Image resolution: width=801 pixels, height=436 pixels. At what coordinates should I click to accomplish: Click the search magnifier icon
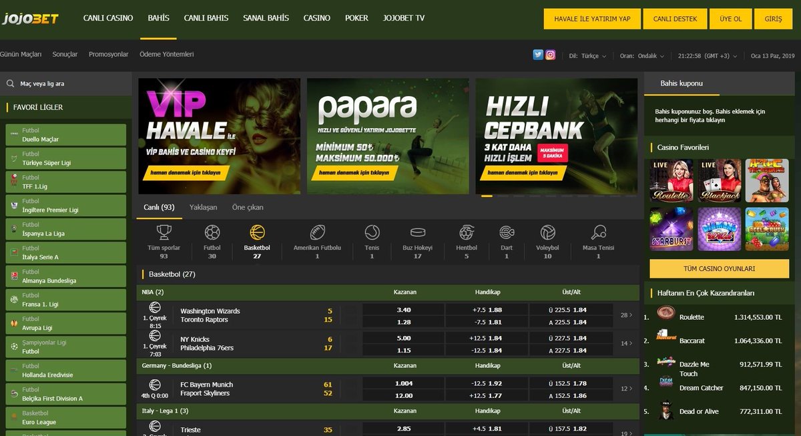[x=11, y=84]
